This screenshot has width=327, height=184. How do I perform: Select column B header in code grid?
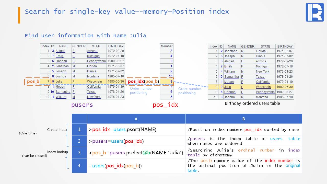[243, 119]
